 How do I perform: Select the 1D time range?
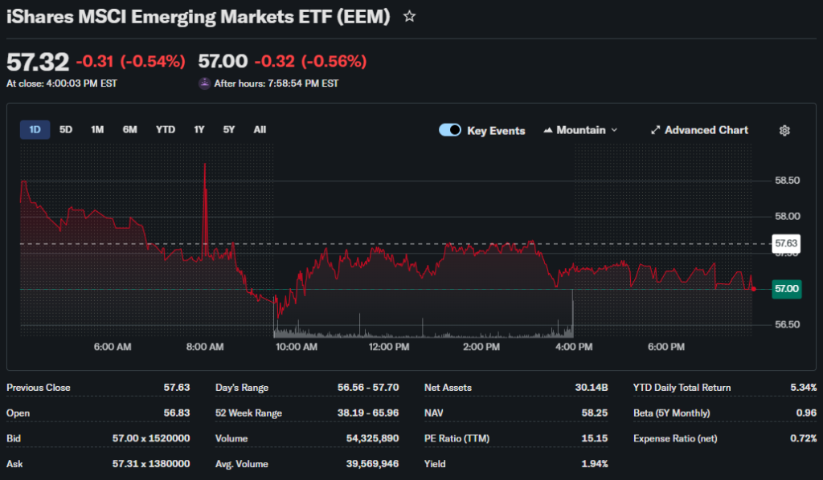pyautogui.click(x=35, y=129)
